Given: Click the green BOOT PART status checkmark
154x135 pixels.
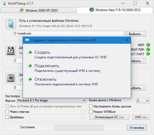Looking at the screenshot, I should (x=148, y=54).
